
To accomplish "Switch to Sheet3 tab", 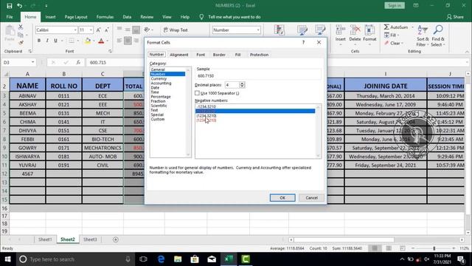I will pos(90,239).
